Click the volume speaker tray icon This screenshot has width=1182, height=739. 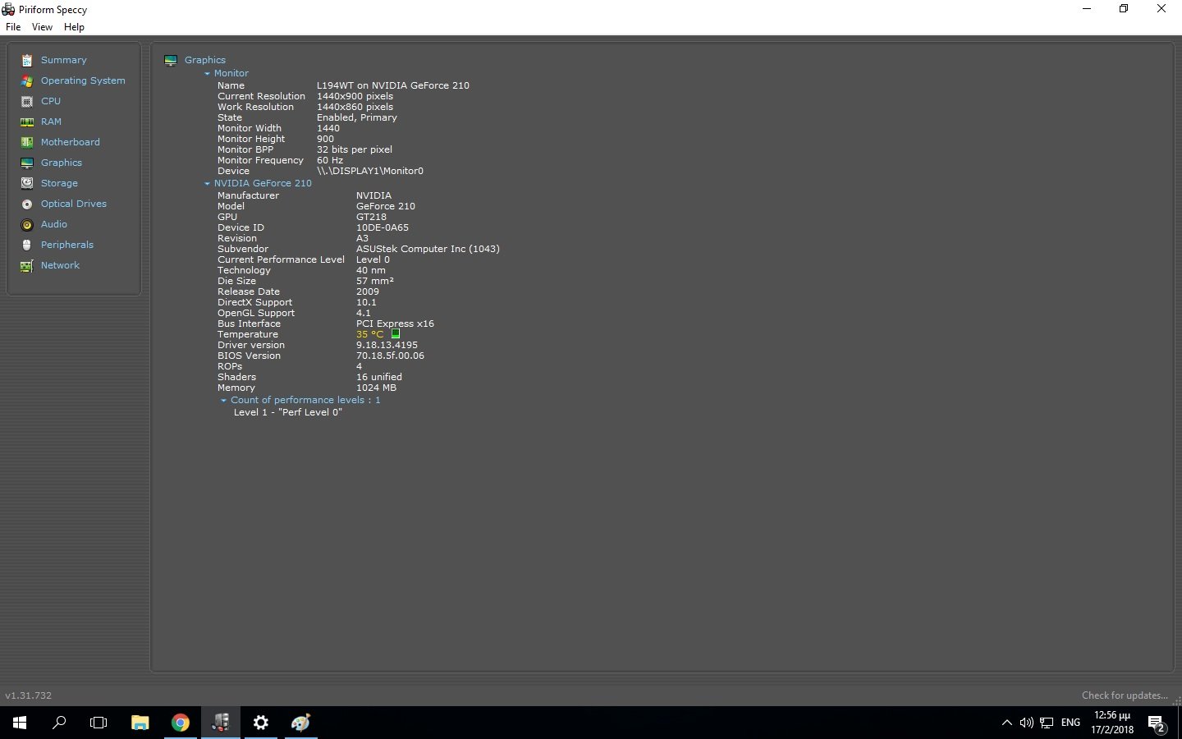(x=1026, y=723)
